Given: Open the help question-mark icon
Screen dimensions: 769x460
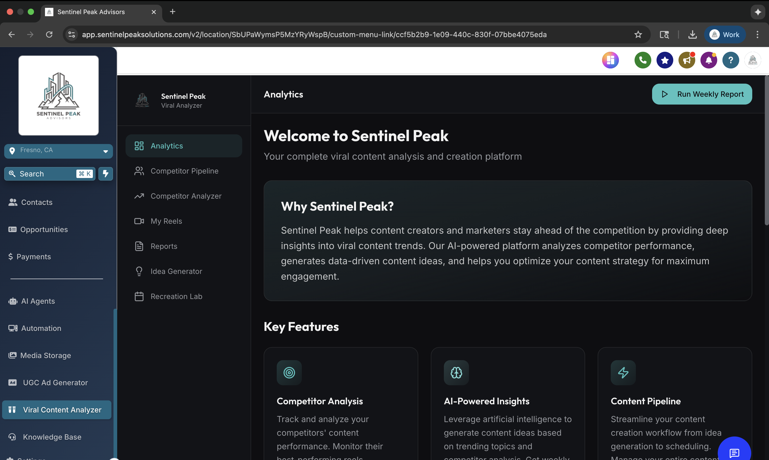Looking at the screenshot, I should pos(731,60).
